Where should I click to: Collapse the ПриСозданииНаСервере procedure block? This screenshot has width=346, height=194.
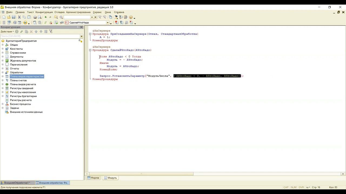click(90, 34)
